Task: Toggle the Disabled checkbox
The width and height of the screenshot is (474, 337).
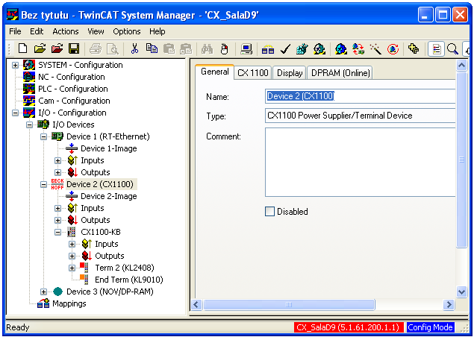Action: [x=269, y=212]
